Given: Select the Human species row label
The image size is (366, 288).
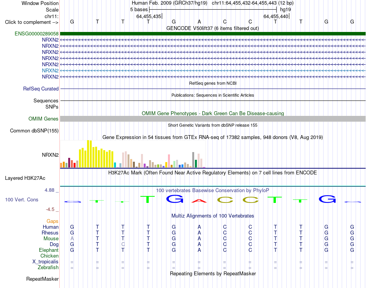Looking at the screenshot, I should coord(50,227).
